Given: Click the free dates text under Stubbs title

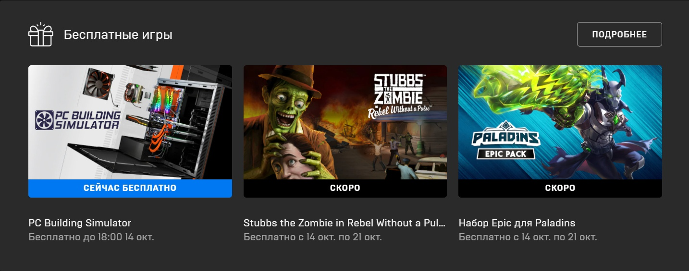Looking at the screenshot, I should (x=313, y=237).
